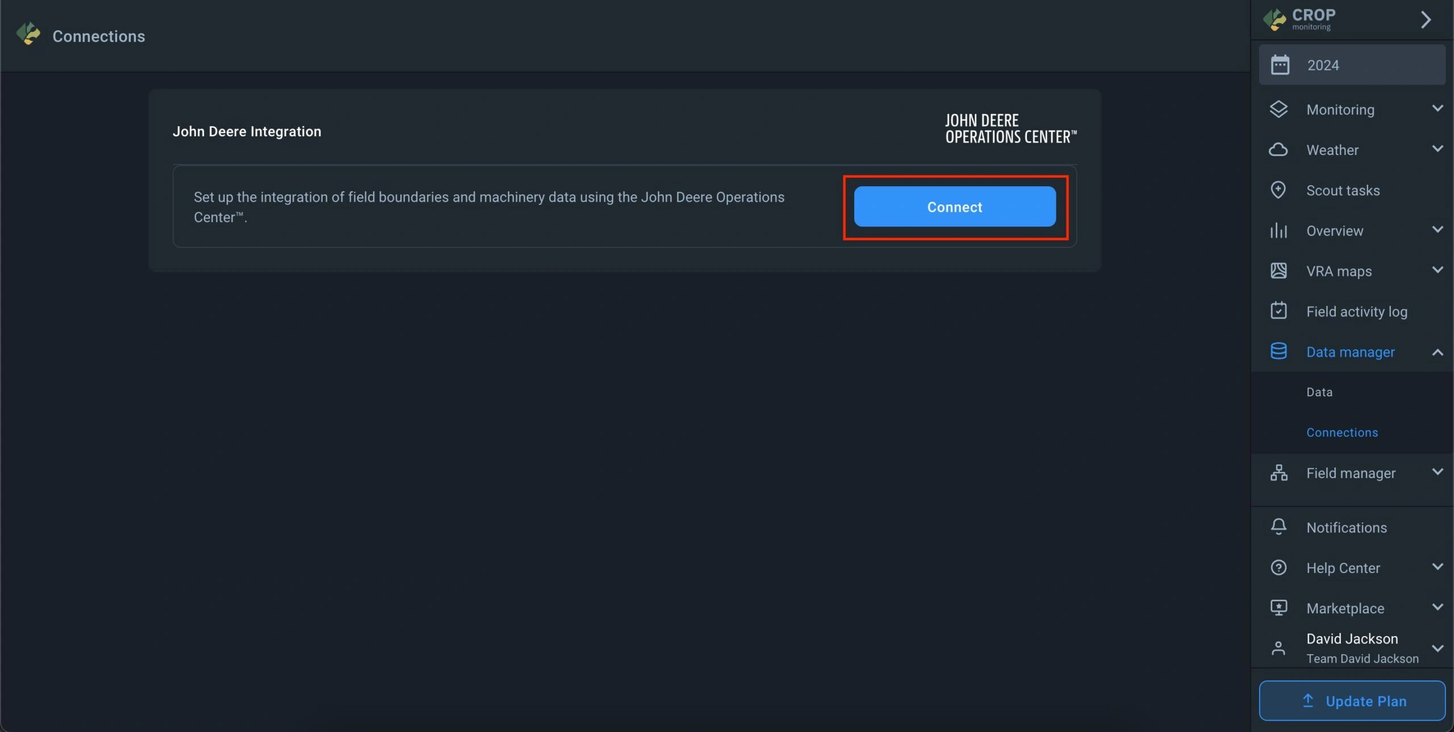
Task: Expand the Monitoring menu chevron
Action: (x=1438, y=108)
